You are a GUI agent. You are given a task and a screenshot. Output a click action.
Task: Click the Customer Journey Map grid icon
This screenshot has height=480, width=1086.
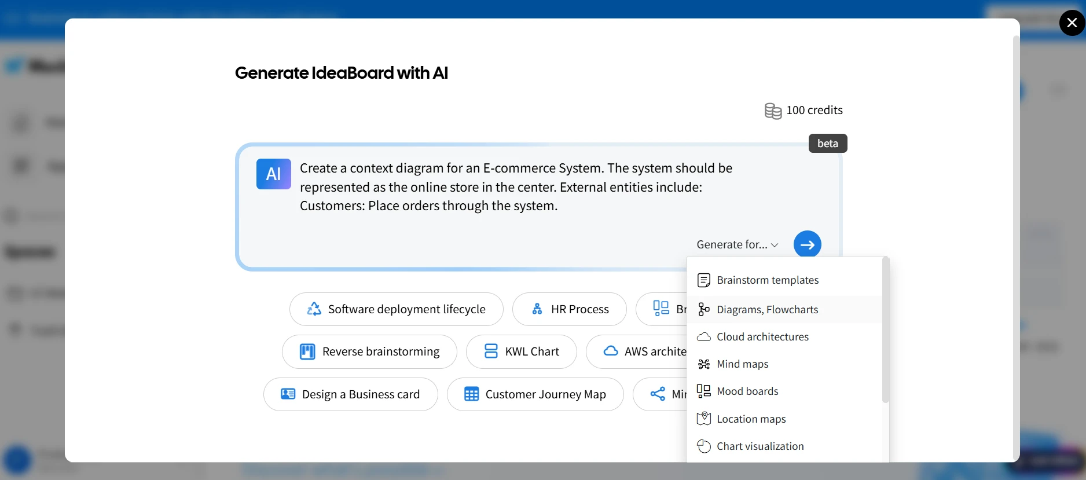pyautogui.click(x=472, y=394)
